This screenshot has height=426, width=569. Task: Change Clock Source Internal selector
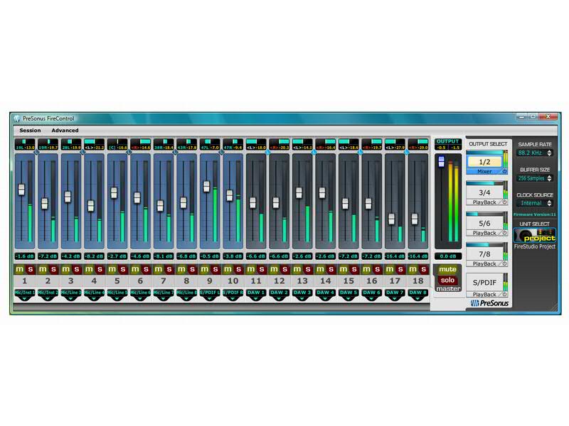(535, 203)
